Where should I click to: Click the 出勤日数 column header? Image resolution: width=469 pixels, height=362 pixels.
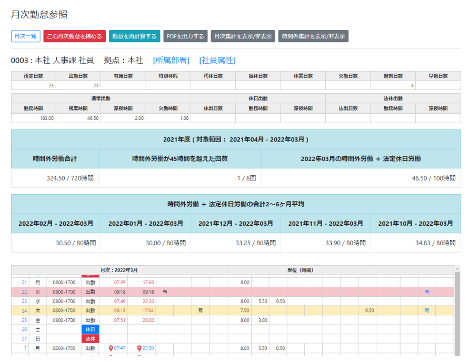(78, 76)
